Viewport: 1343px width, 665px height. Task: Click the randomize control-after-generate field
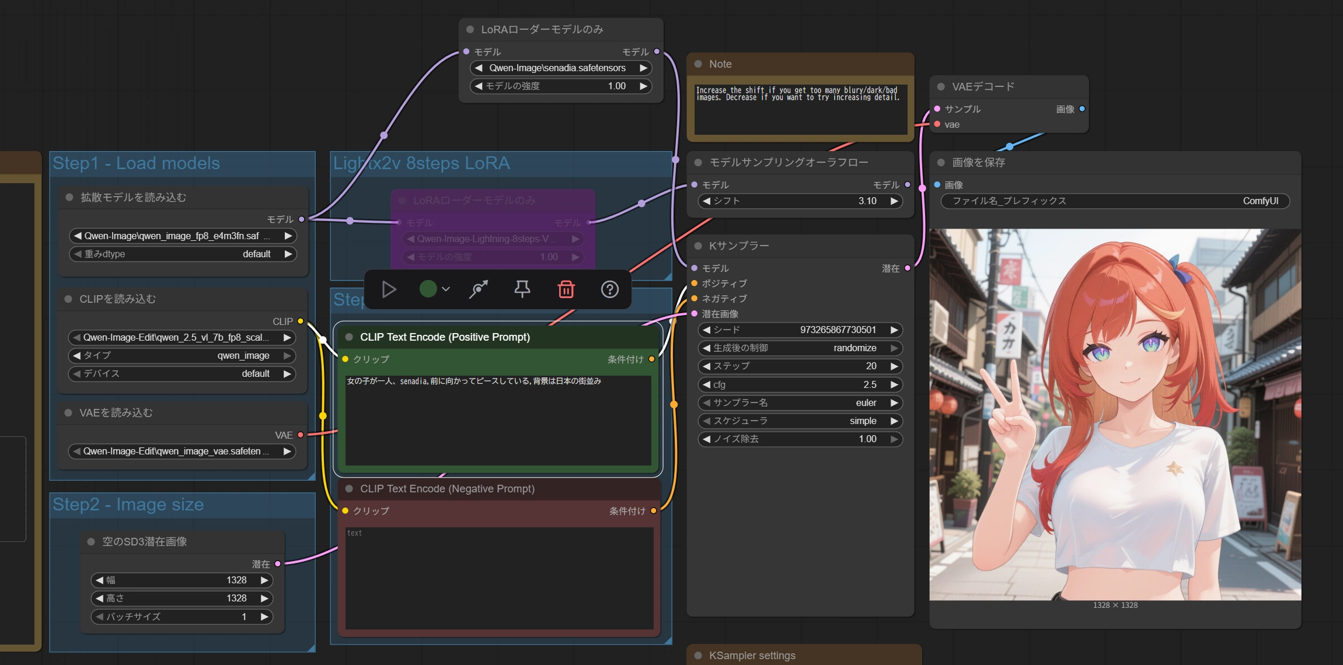click(x=800, y=348)
